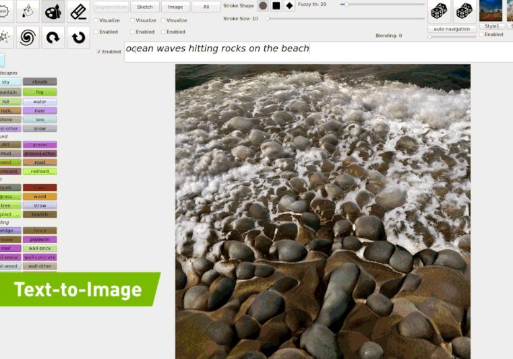Pick the clouds label swatch
The width and height of the screenshot is (513, 359).
point(40,81)
